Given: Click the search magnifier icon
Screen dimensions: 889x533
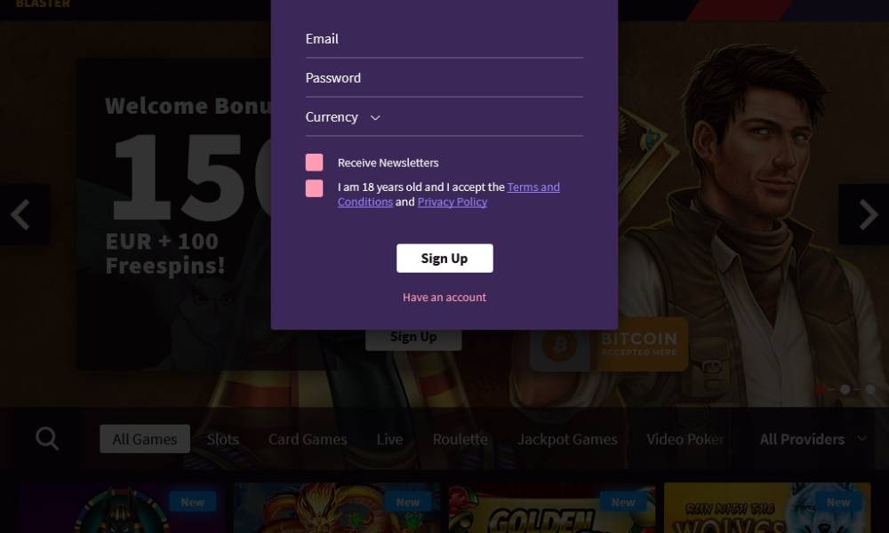Looking at the screenshot, I should tap(47, 439).
